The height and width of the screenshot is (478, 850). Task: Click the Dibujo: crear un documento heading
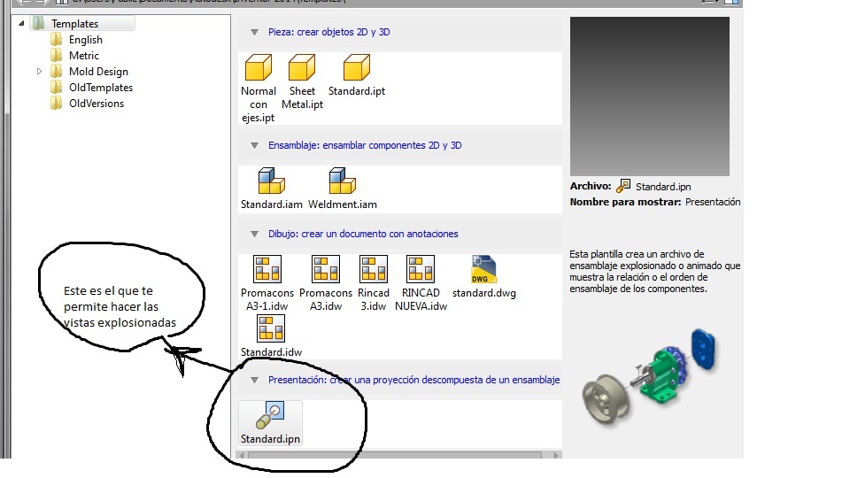363,234
